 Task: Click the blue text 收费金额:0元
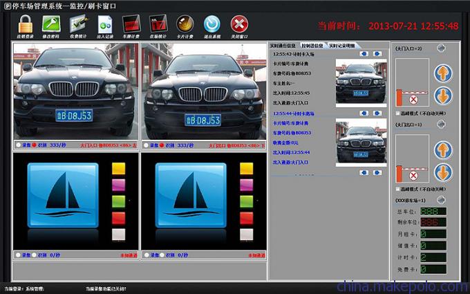pos(285,143)
